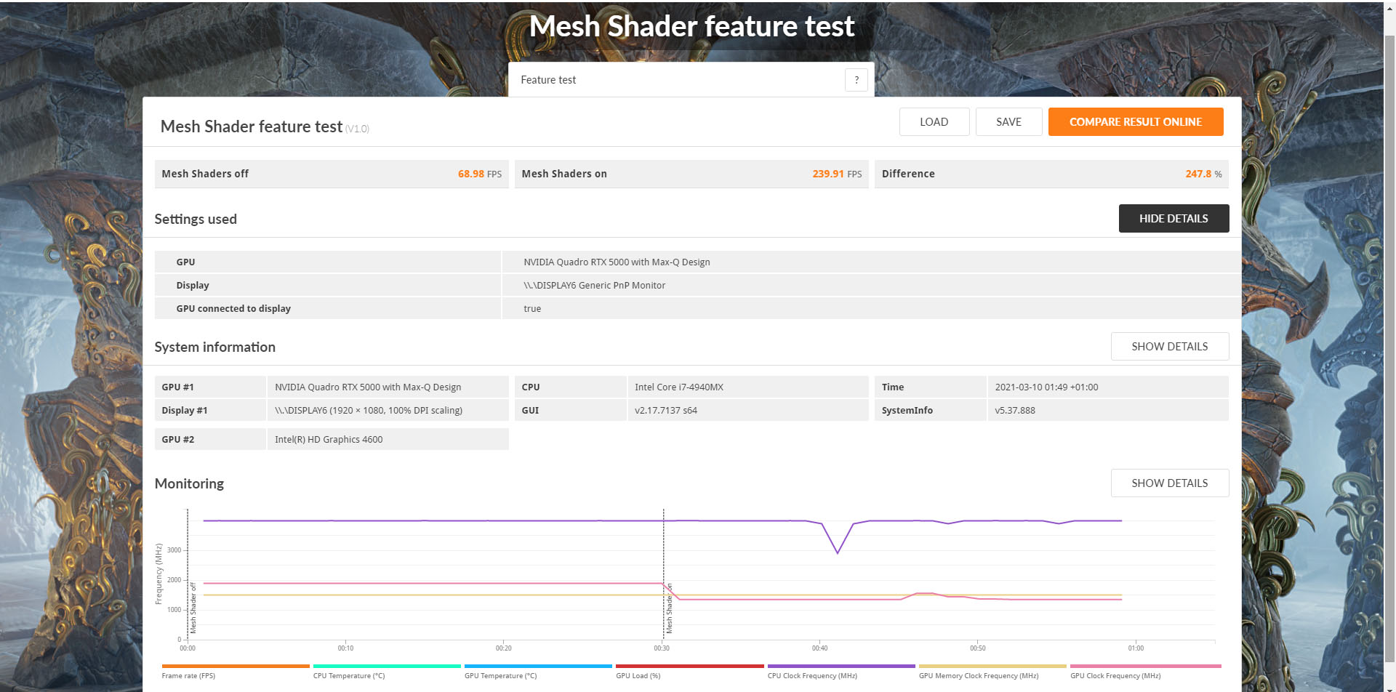Click the GPU connected to display label
Screen dimensions: 1396x692
point(233,309)
